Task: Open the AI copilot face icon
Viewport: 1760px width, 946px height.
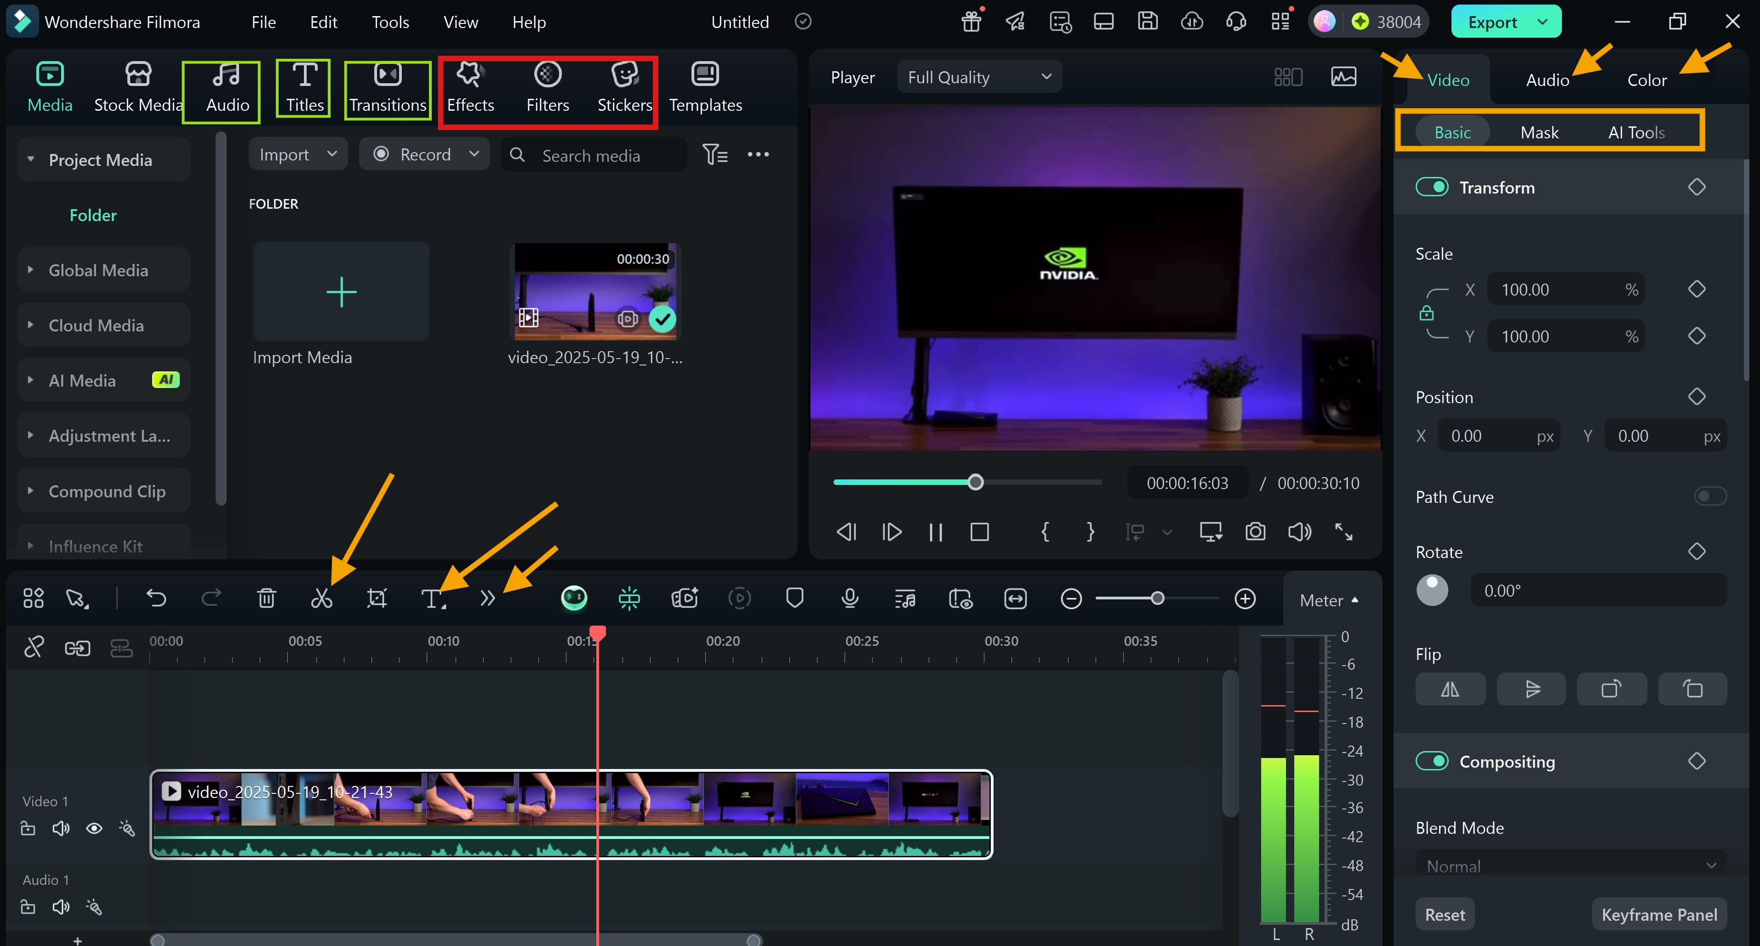Action: tap(574, 598)
